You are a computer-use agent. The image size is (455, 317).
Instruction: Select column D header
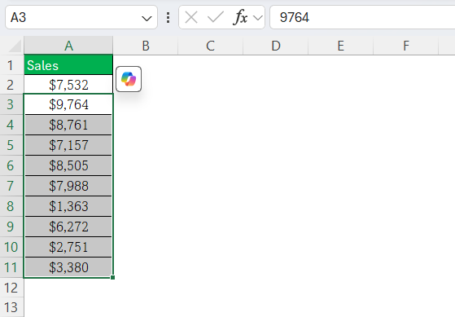pos(276,46)
